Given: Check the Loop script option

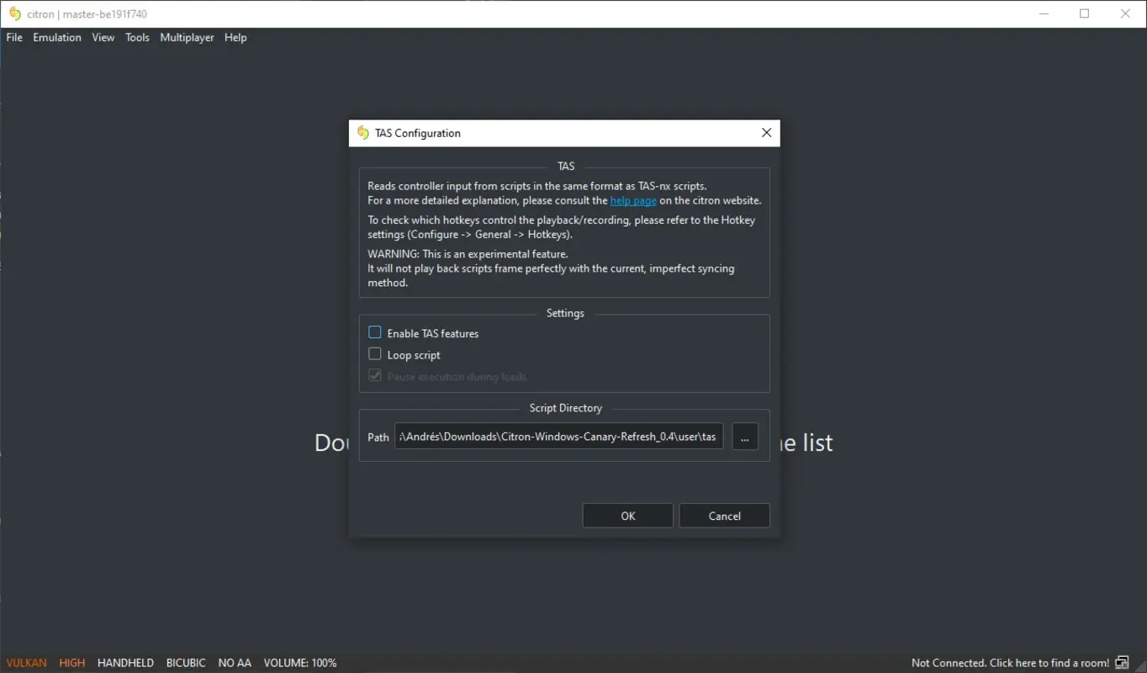Looking at the screenshot, I should [x=374, y=353].
